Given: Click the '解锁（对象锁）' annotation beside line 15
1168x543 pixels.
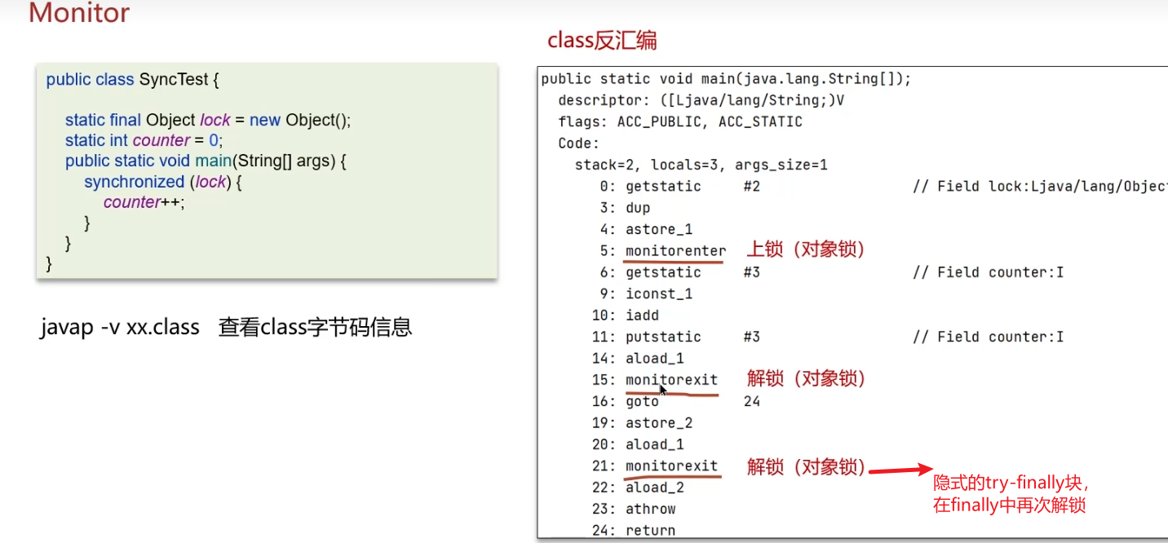Looking at the screenshot, I should click(x=806, y=378).
